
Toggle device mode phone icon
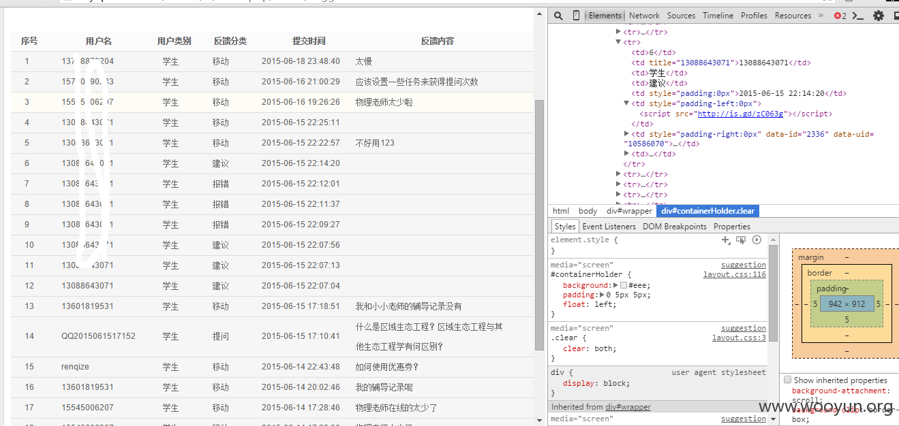(x=576, y=16)
